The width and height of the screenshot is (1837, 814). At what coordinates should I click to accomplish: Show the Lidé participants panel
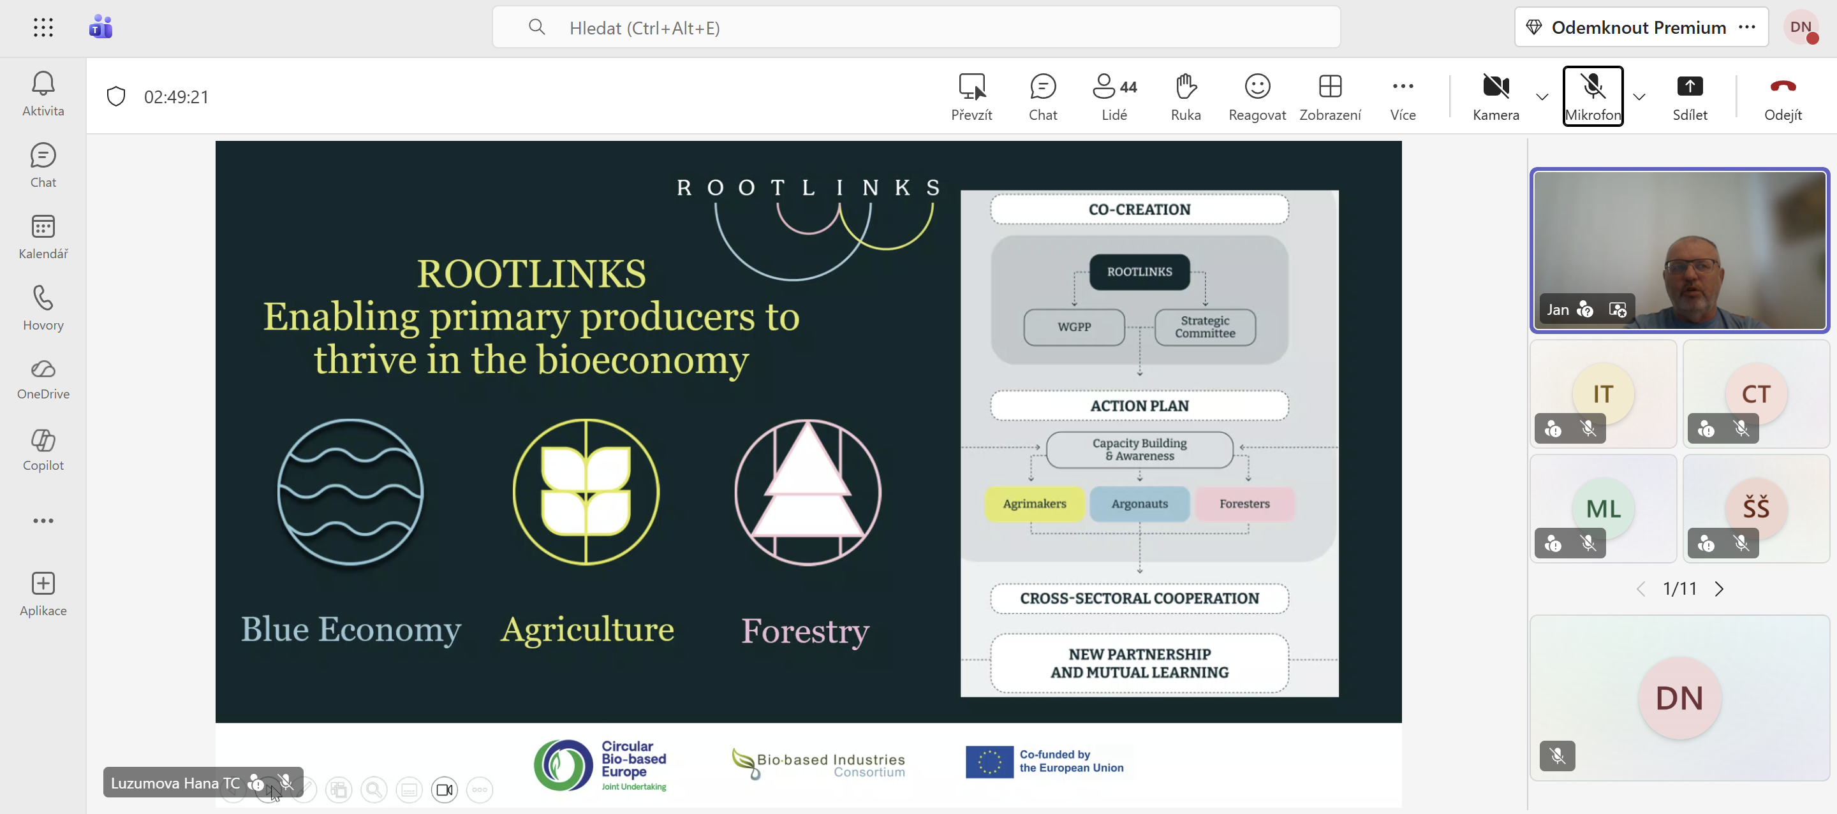point(1114,96)
